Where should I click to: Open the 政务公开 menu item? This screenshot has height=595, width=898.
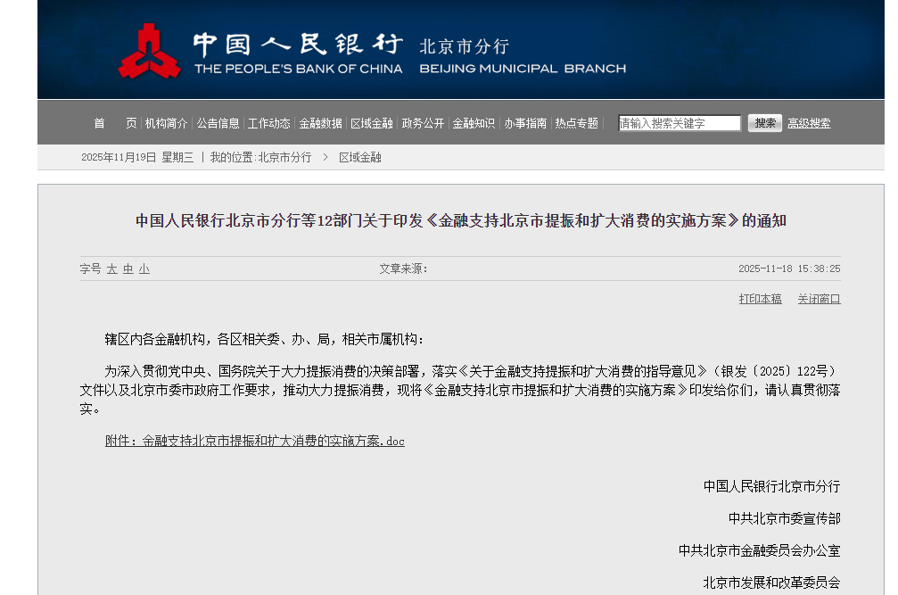pyautogui.click(x=423, y=123)
